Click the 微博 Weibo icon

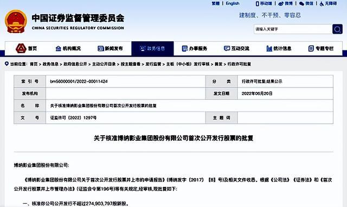coord(281,4)
